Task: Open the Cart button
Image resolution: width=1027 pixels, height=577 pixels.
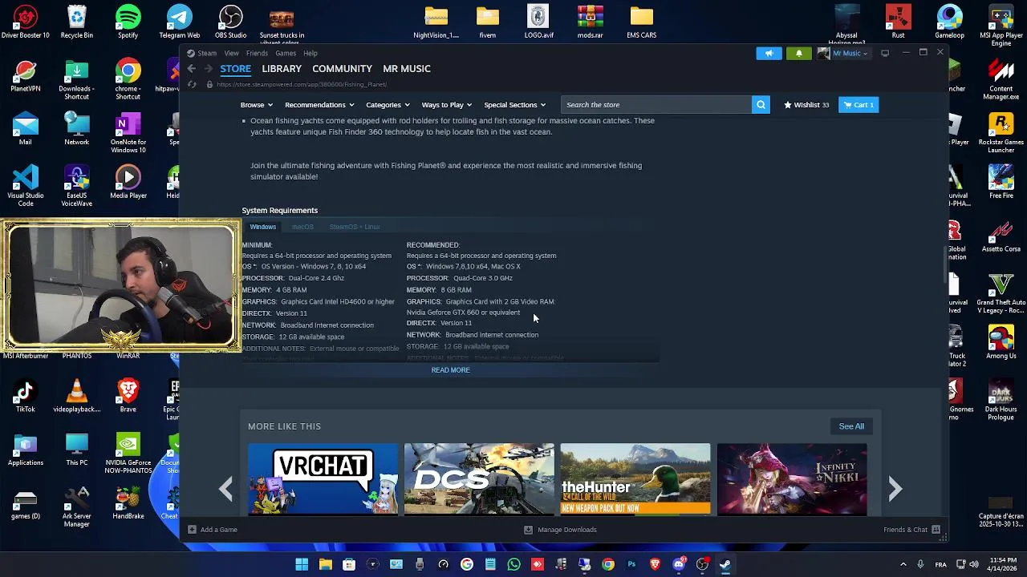Action: click(859, 105)
